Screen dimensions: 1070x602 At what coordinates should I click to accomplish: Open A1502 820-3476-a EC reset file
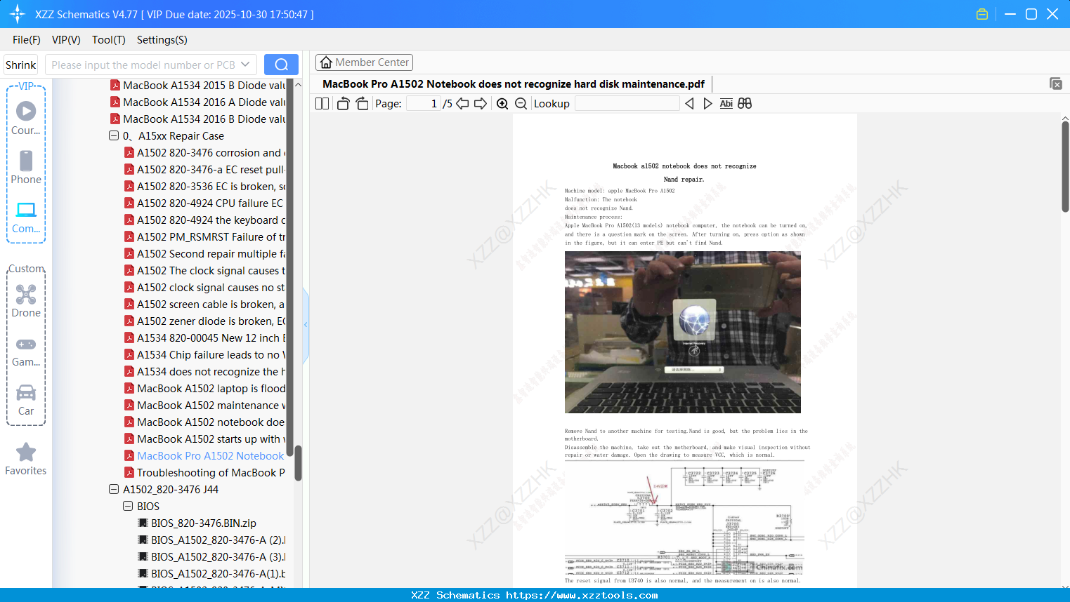point(205,170)
